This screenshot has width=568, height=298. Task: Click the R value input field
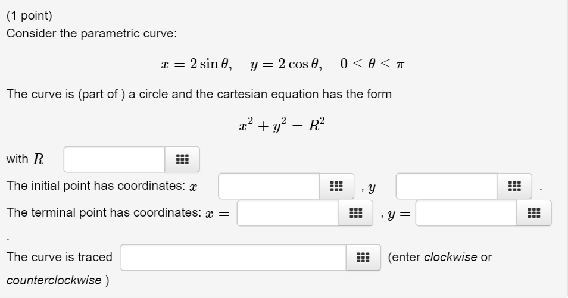pos(114,159)
